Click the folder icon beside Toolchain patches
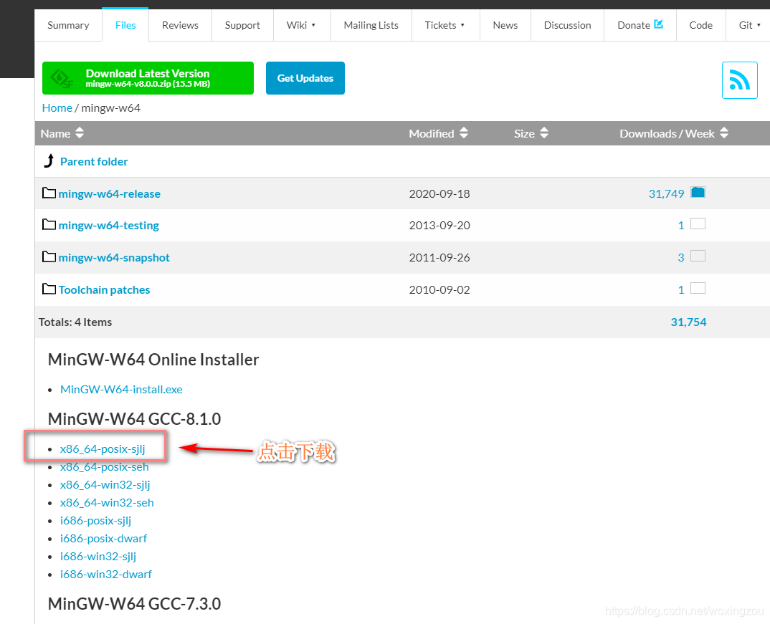 pyautogui.click(x=49, y=289)
